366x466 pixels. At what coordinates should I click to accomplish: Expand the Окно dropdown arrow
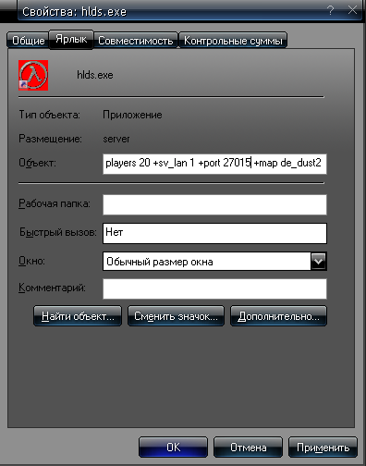[x=319, y=262]
